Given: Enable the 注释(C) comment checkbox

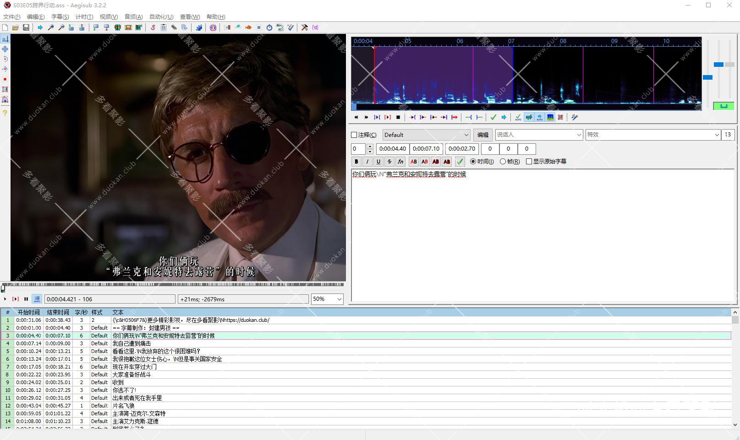Looking at the screenshot, I should tap(354, 135).
